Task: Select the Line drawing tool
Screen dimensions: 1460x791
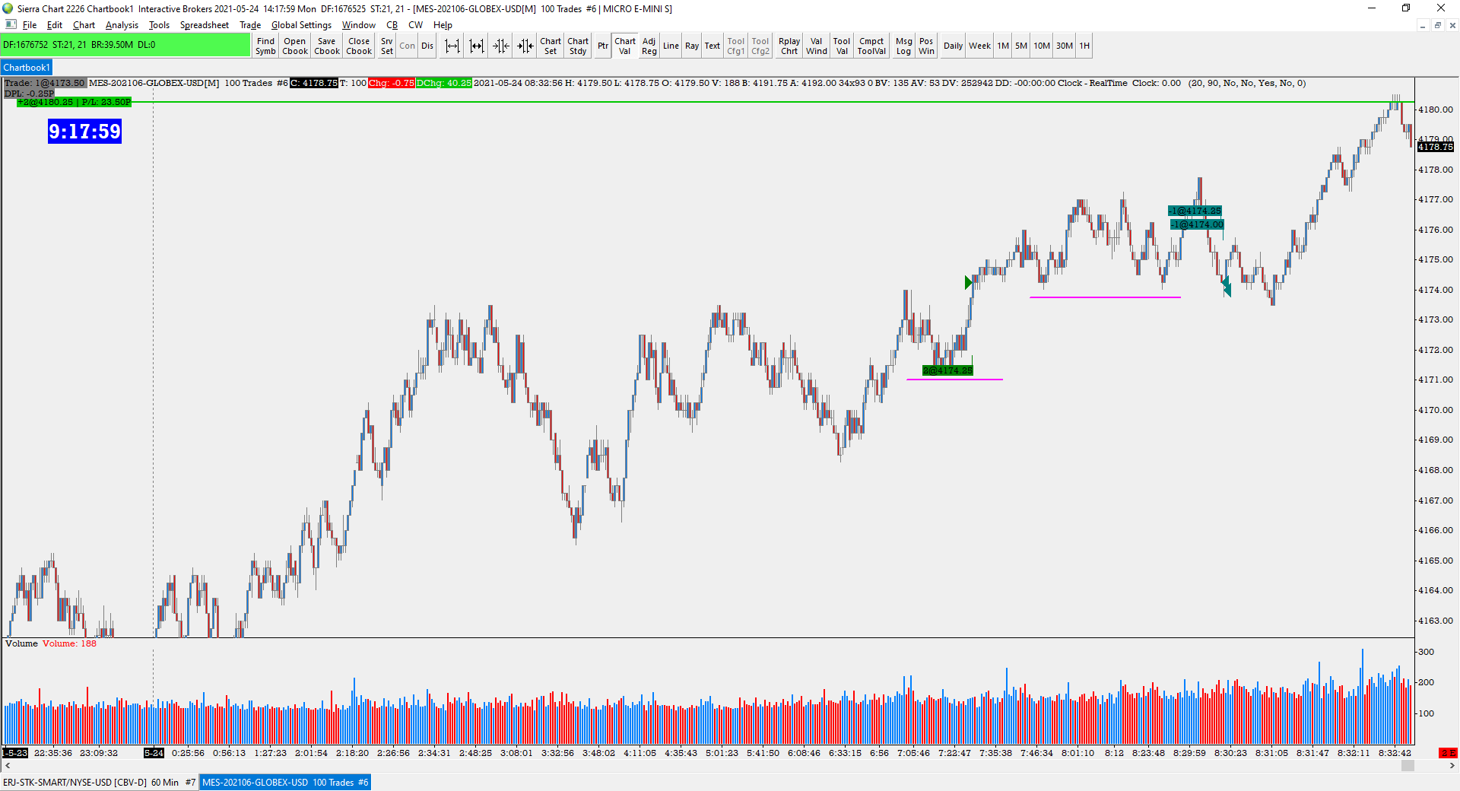Action: 671,46
